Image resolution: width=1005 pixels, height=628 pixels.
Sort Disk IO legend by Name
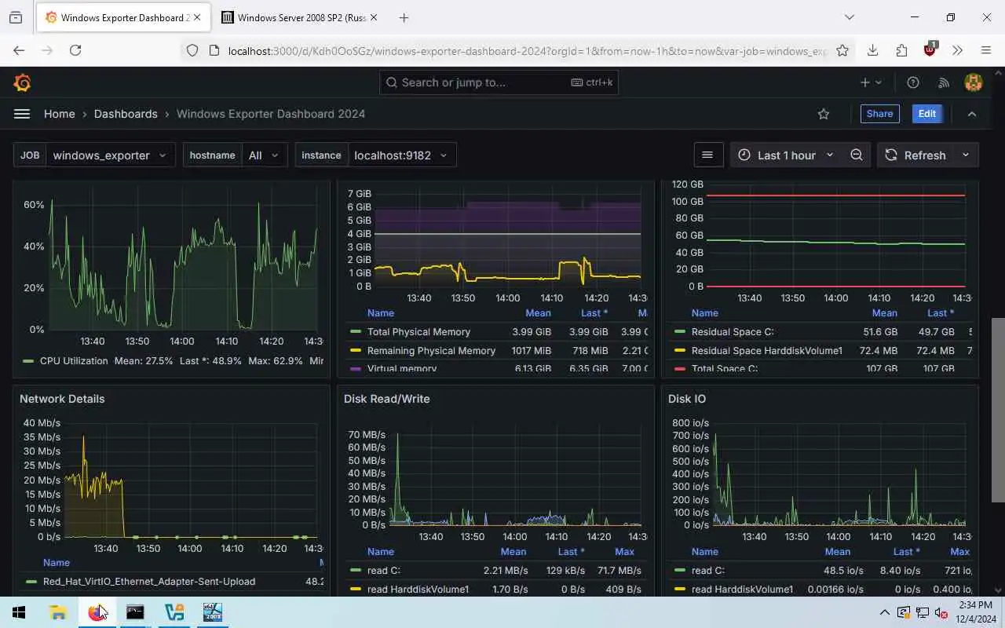[x=704, y=552]
